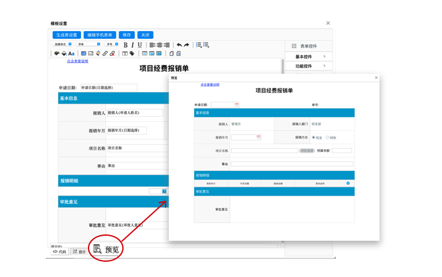Switch to the 设计 design tab
The image size is (442, 277).
(x=79, y=252)
